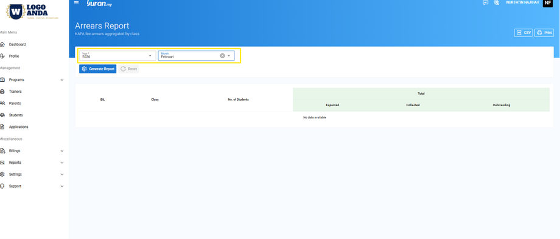Click the Profile person icon
Image resolution: width=560 pixels, height=239 pixels.
[x=2, y=56]
